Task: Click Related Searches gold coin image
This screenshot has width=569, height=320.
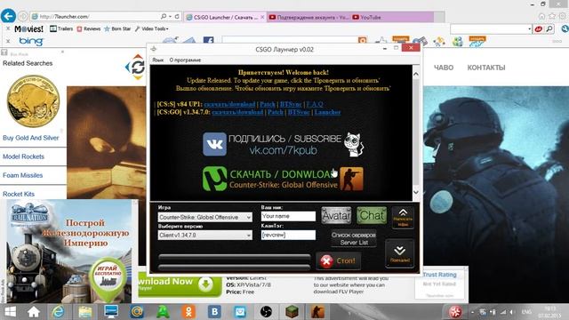Action: 34,101
